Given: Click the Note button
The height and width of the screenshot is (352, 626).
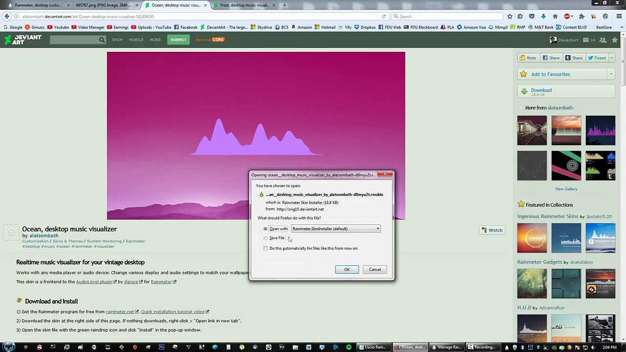Looking at the screenshot, I should coord(528,58).
